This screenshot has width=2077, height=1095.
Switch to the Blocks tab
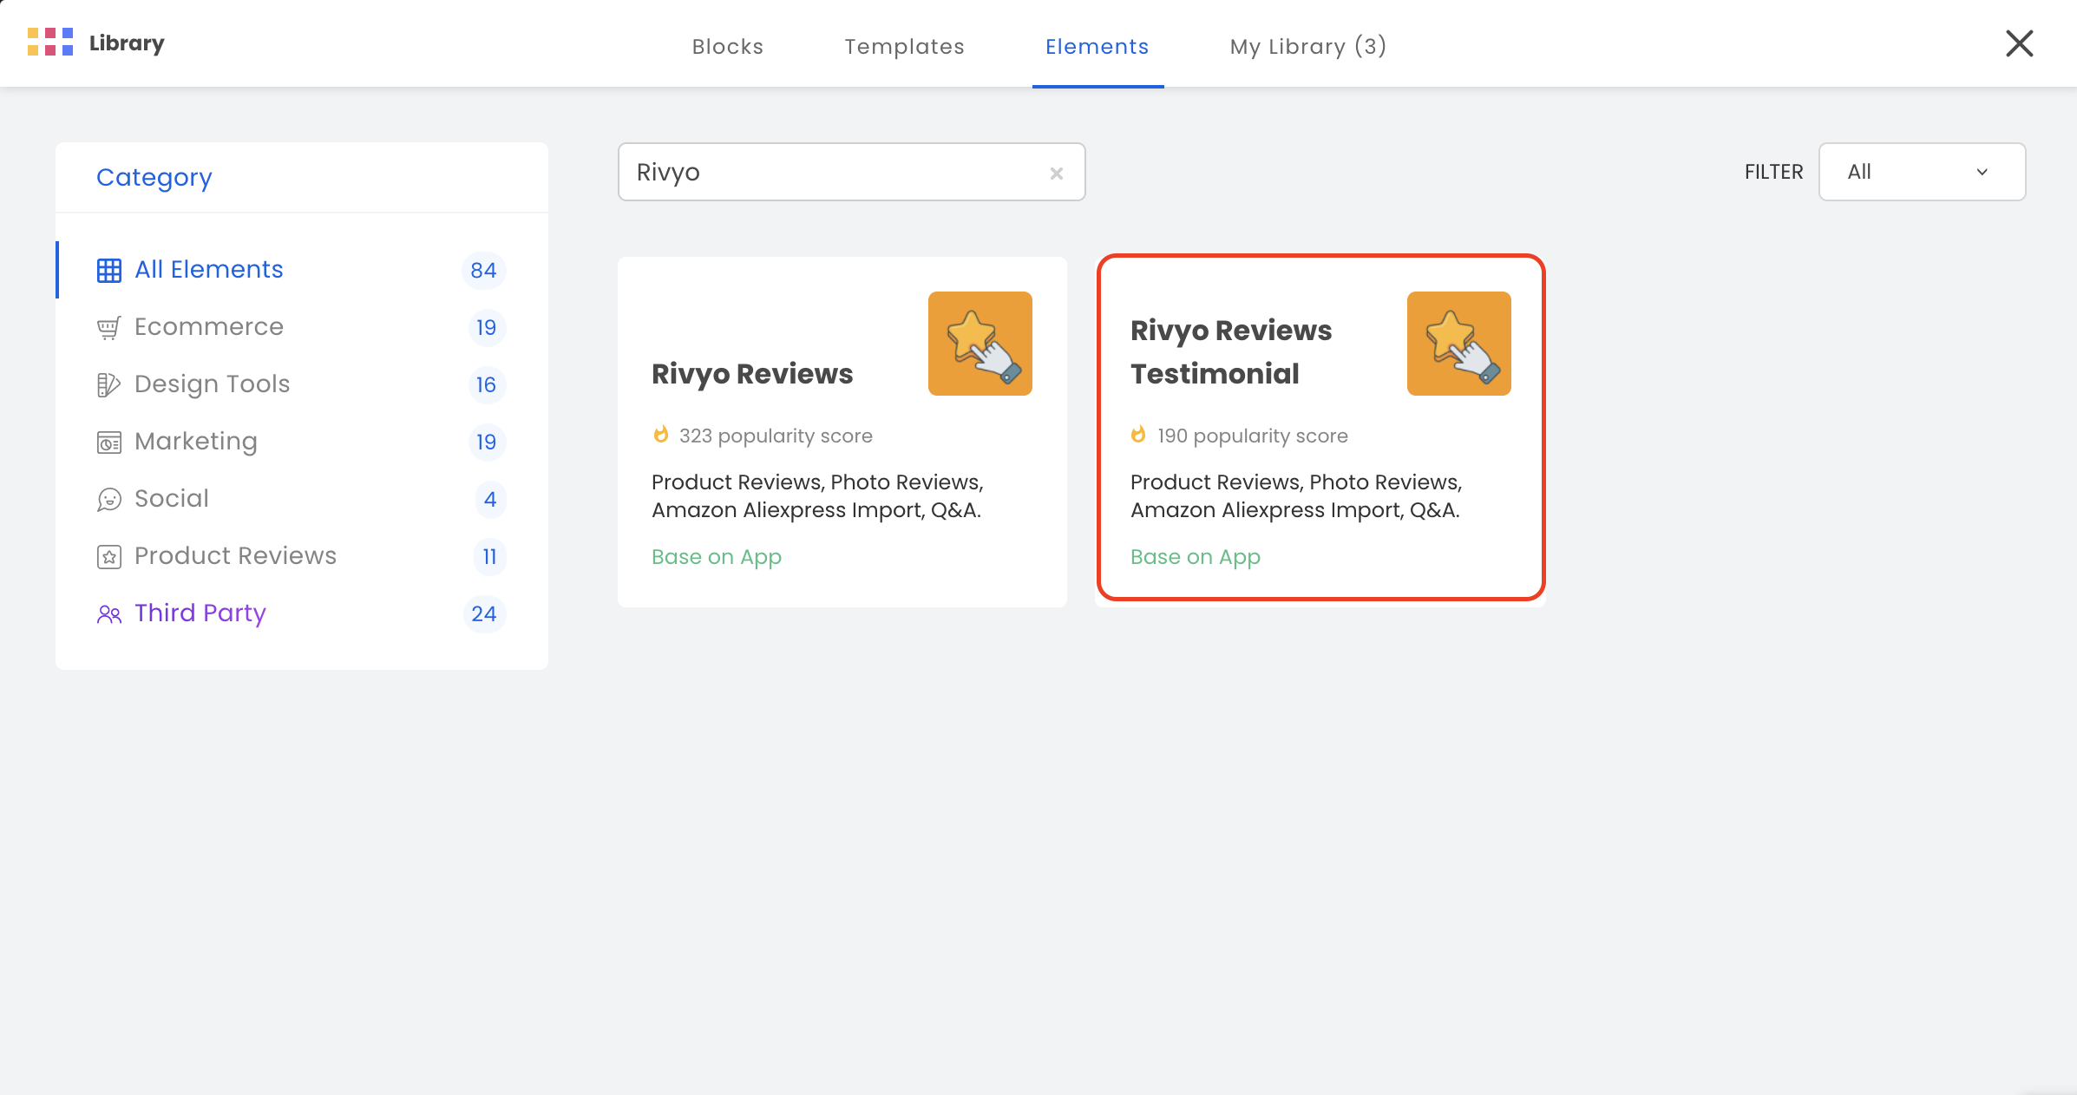pos(727,46)
